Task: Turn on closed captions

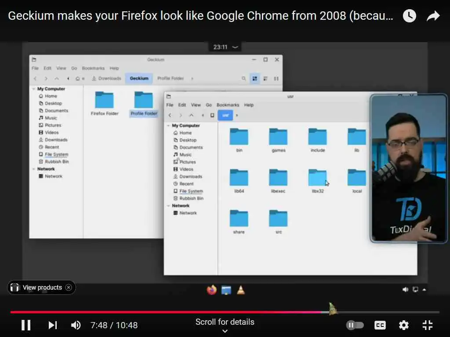Action: pyautogui.click(x=380, y=325)
